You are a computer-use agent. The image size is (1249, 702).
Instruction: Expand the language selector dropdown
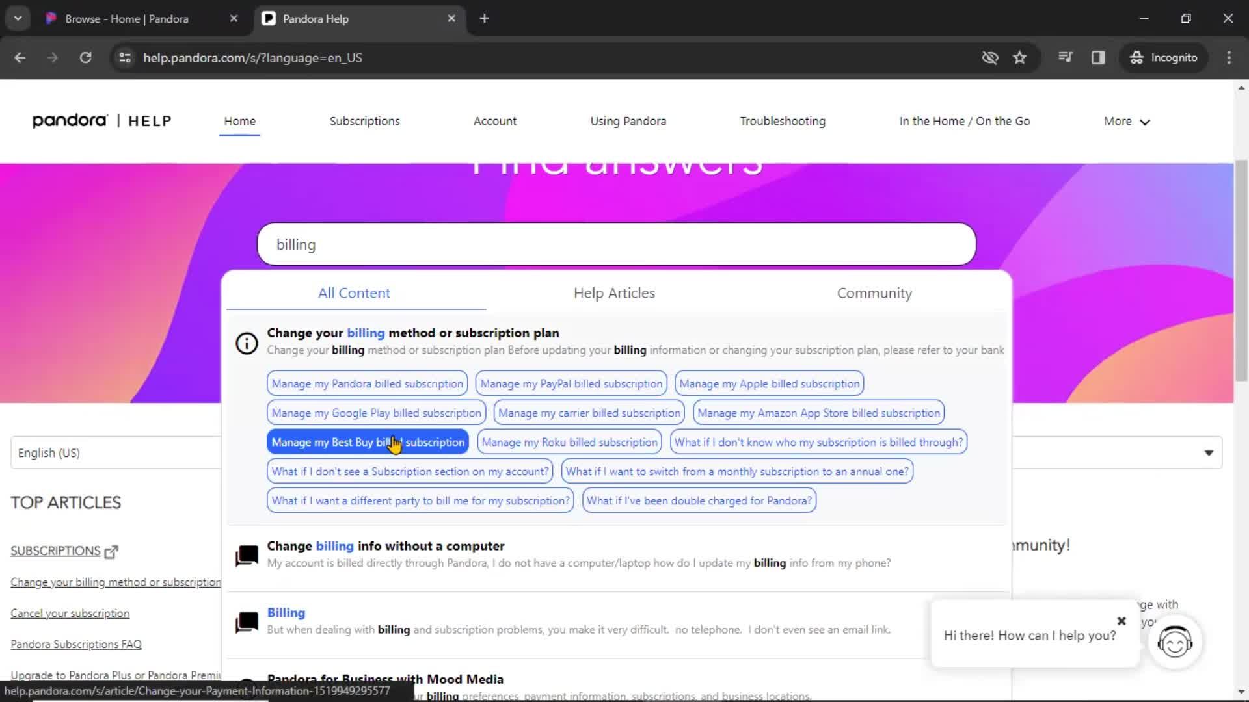click(1208, 452)
